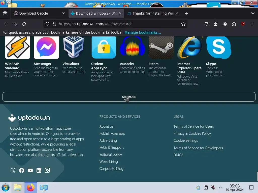Go forward with the browser forward arrow
The width and height of the screenshot is (258, 193).
coord(15,24)
